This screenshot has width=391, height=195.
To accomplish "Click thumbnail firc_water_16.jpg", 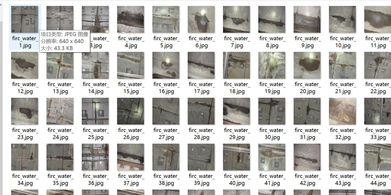I will click(x=166, y=65).
